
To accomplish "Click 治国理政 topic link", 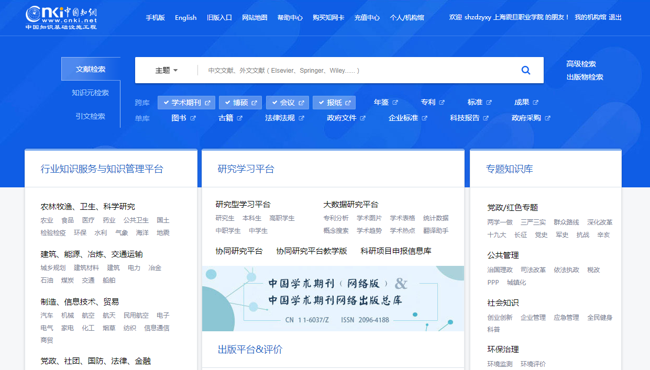I will click(500, 270).
